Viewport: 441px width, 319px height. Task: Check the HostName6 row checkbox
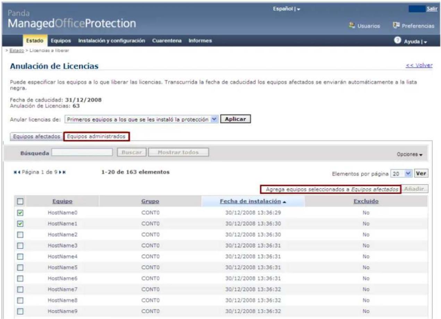pos(20,278)
